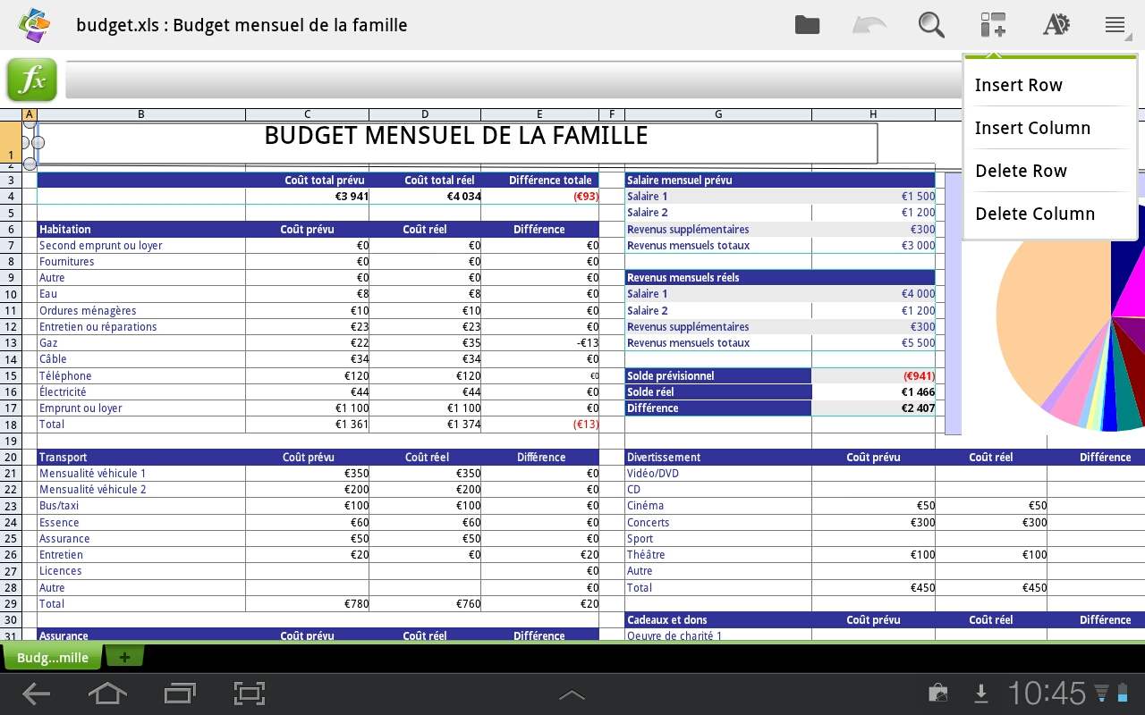1145x715 pixels.
Task: Select the Mensualité véhicule 1 cell
Action: [141, 474]
